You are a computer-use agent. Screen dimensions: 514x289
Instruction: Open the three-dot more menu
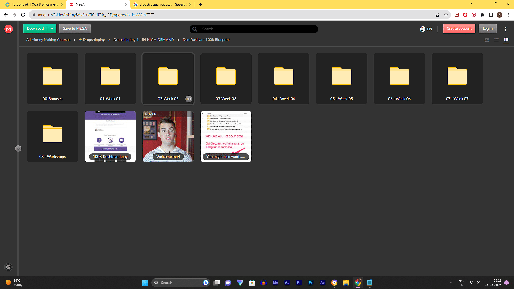505,29
